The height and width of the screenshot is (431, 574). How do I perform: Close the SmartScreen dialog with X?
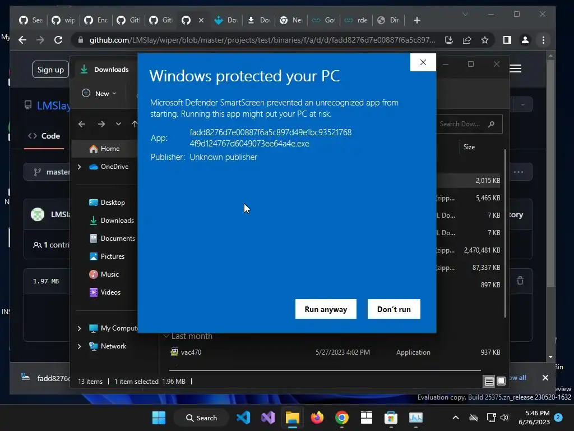click(423, 62)
